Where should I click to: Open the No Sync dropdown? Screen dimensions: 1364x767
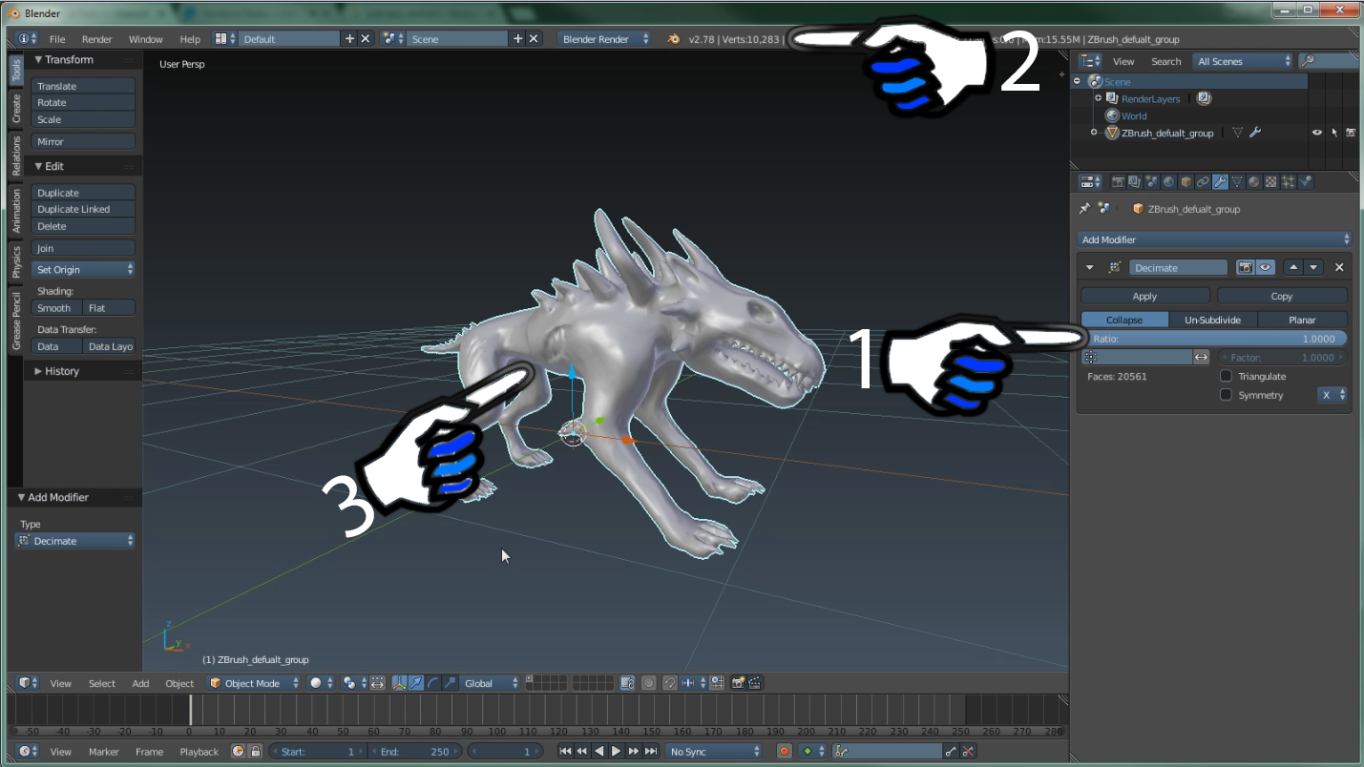[x=714, y=751]
